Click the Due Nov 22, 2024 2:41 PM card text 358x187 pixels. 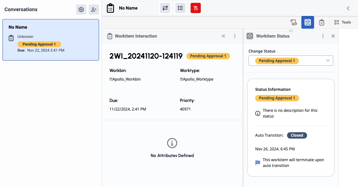(41, 50)
